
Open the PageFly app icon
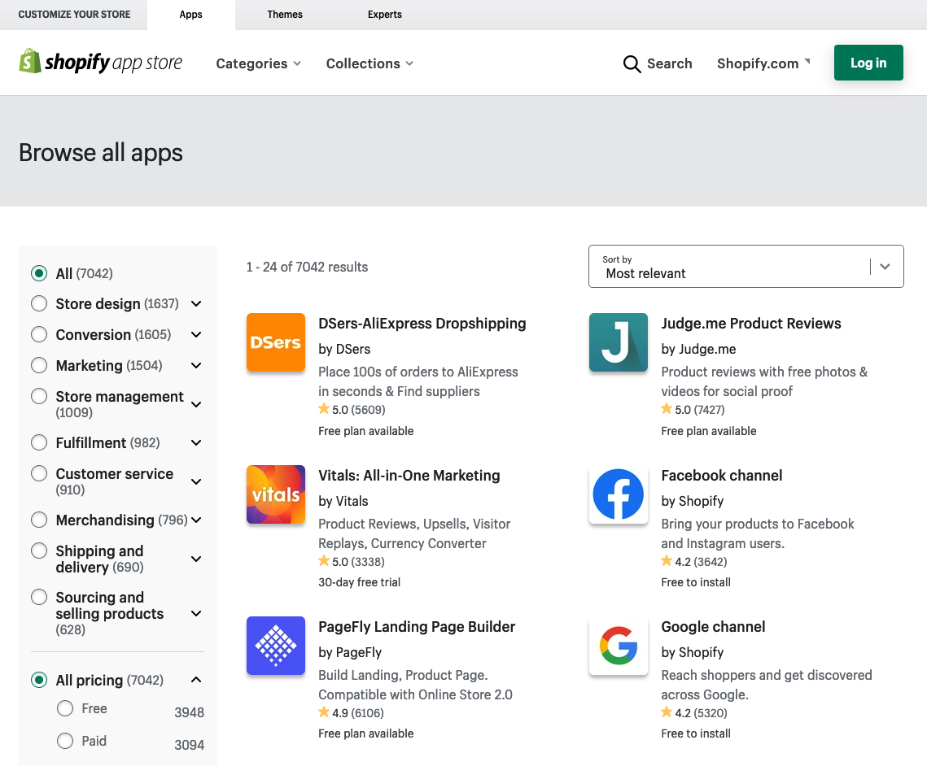click(x=276, y=646)
